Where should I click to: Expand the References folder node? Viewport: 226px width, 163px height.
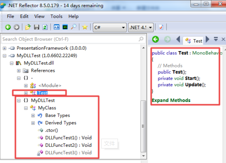click(19, 71)
